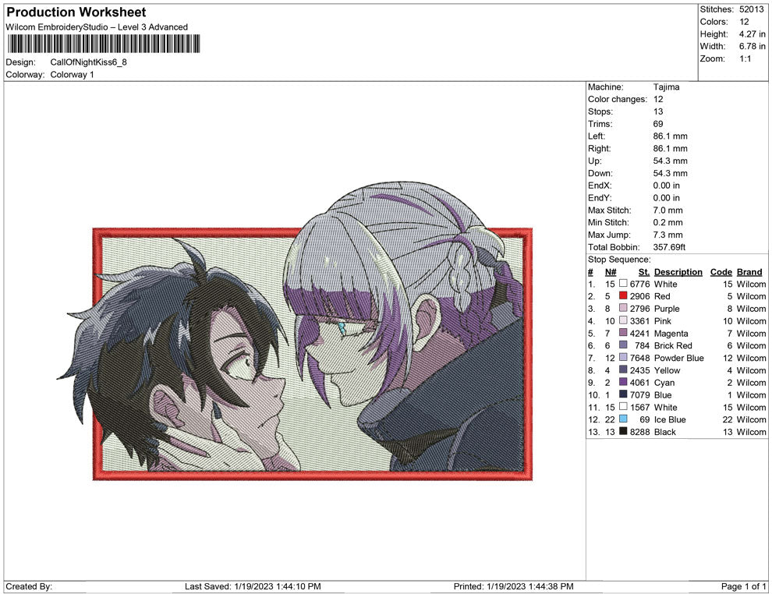772x594 pixels.
Task: Click the N# column header
Action: tap(611, 272)
